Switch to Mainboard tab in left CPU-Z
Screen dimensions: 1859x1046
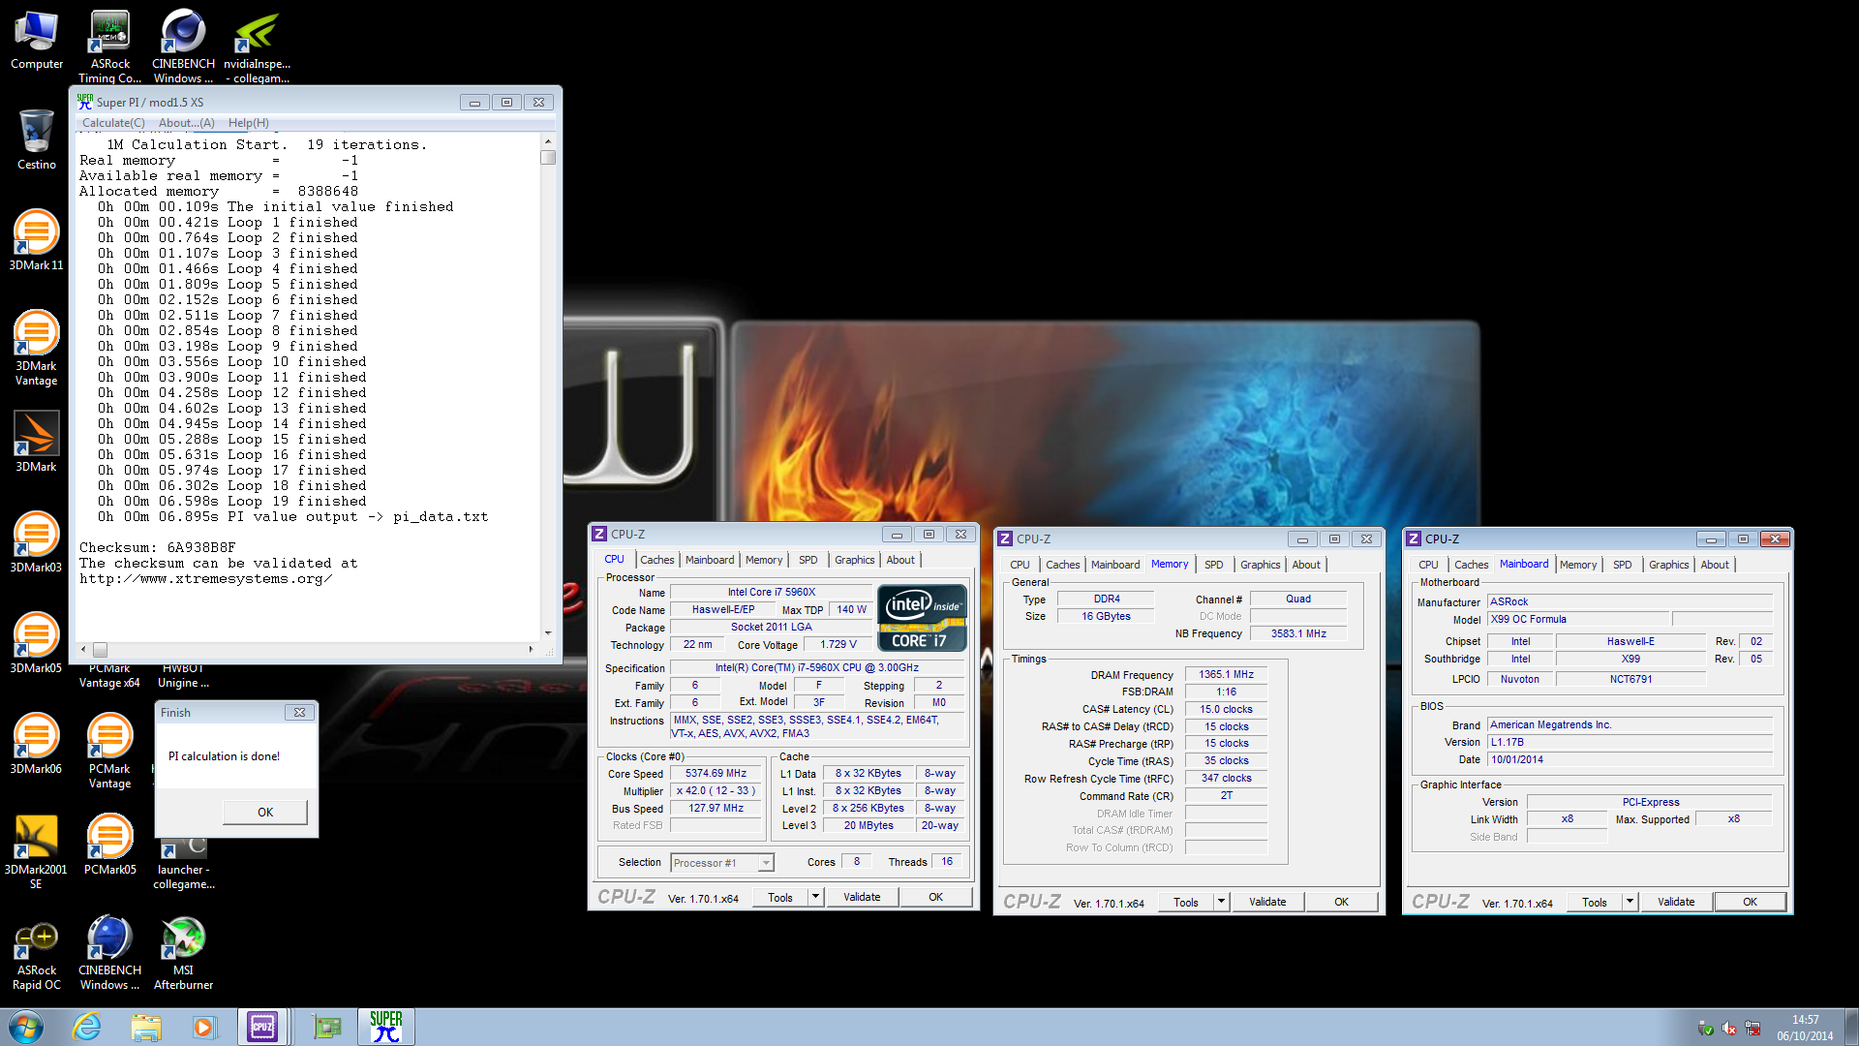(710, 560)
